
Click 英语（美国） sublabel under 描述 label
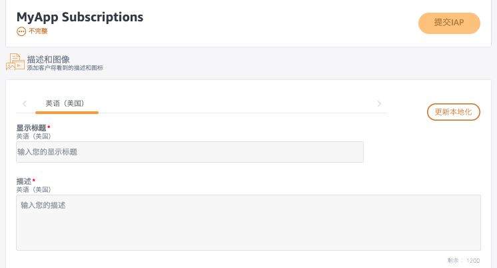click(33, 189)
